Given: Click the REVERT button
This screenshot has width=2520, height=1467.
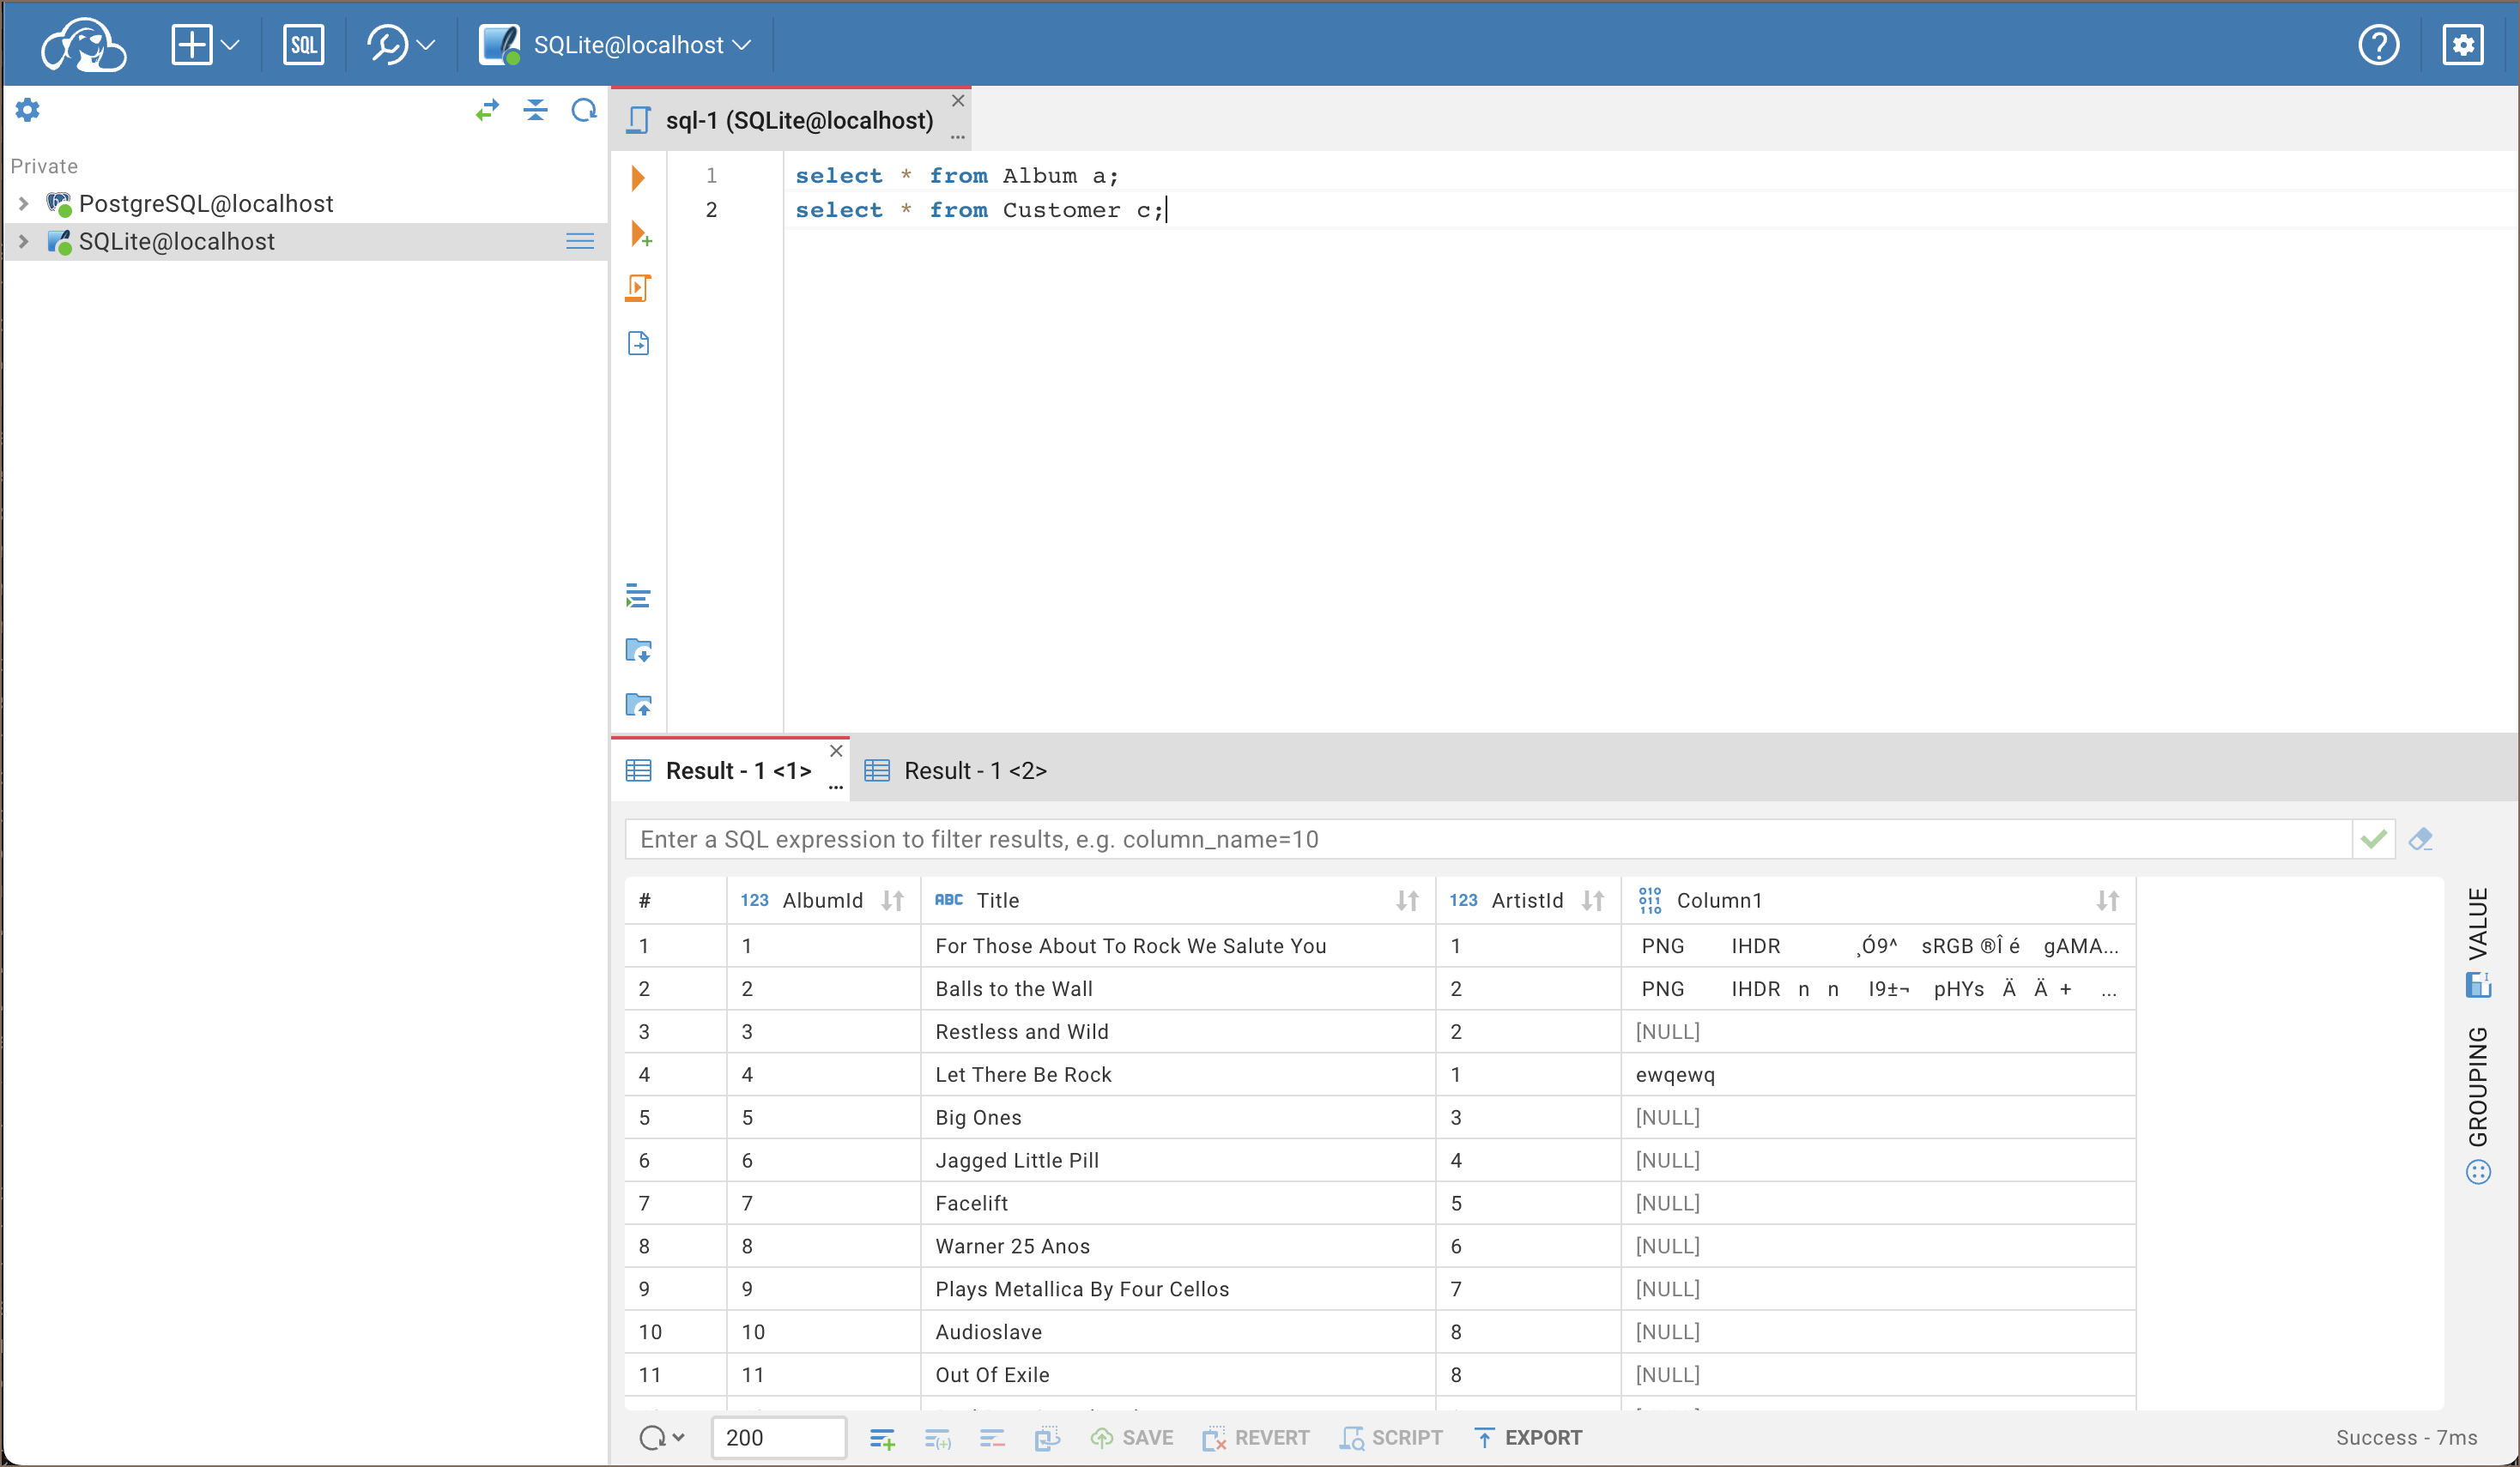Looking at the screenshot, I should click(x=1255, y=1438).
